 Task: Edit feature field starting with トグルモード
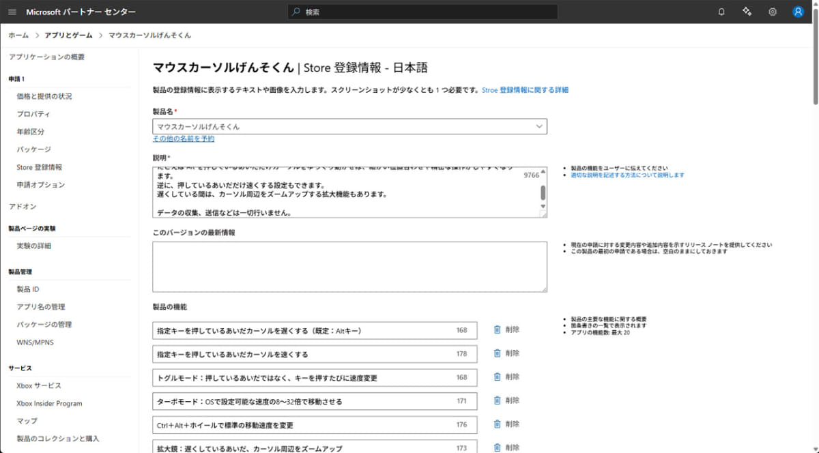pos(315,378)
